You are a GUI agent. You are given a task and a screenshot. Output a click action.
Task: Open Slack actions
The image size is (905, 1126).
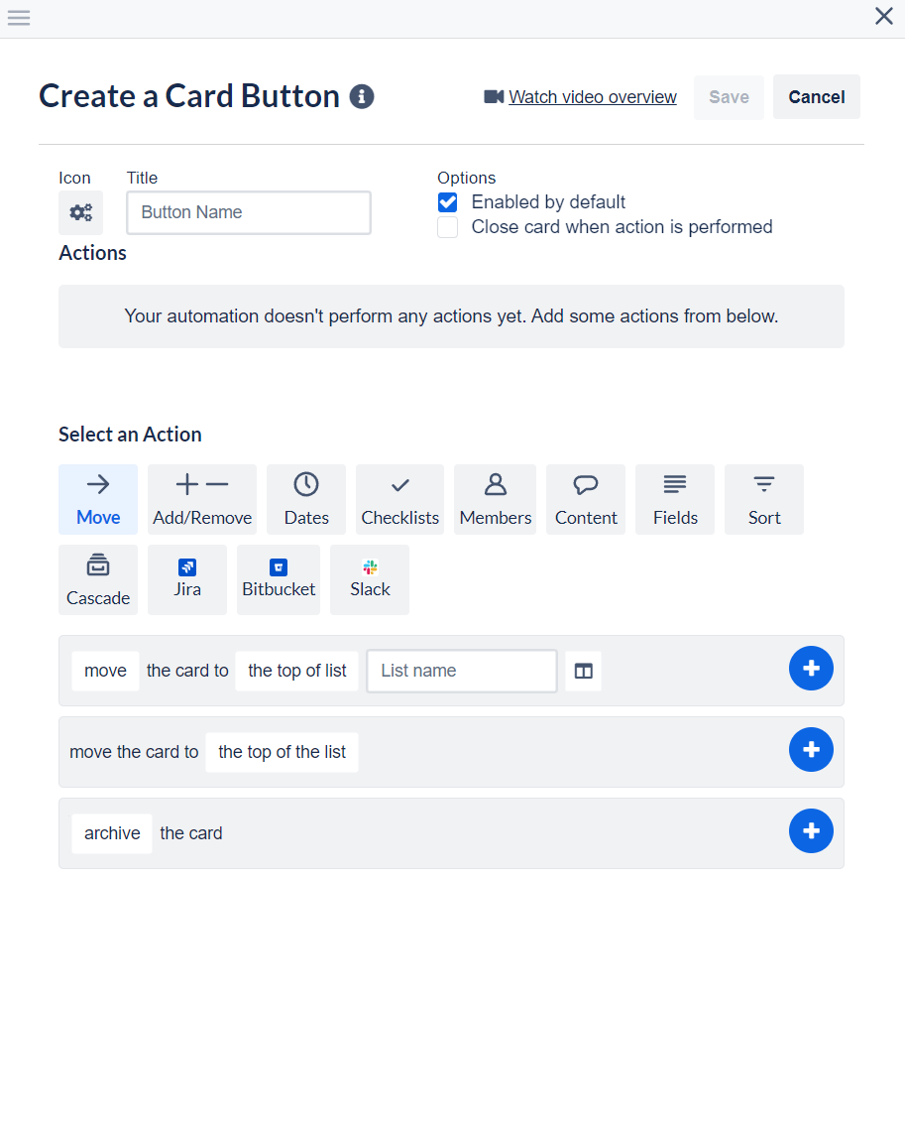coord(370,578)
